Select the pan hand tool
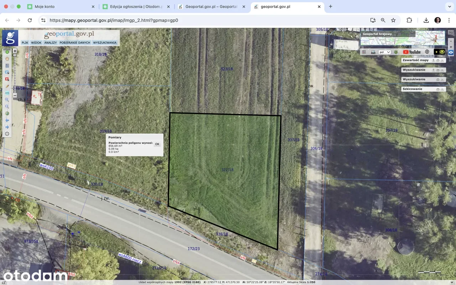 coord(7,59)
